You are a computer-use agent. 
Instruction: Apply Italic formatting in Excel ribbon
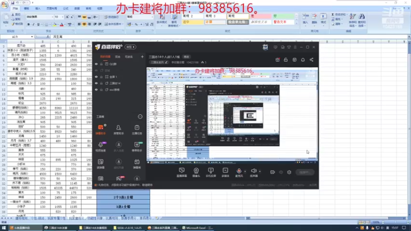click(x=33, y=24)
